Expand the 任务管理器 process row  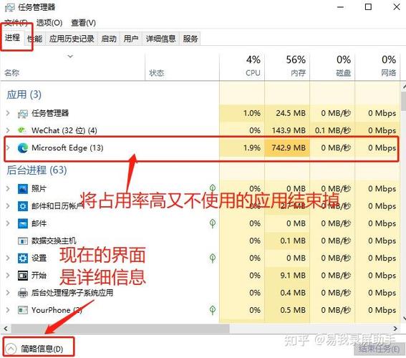pos(8,113)
